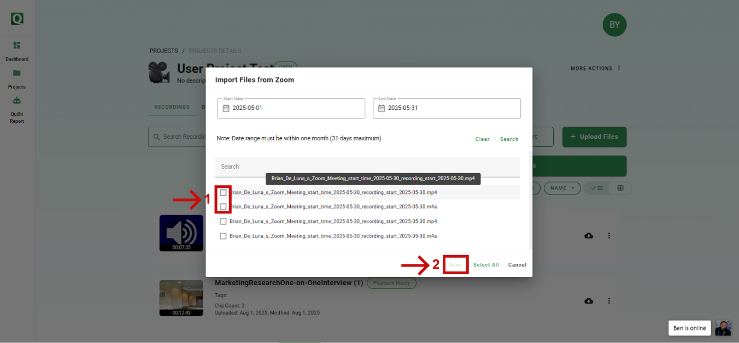Open options menu for MarketingResearch recording
The image size is (739, 343).
(609, 301)
